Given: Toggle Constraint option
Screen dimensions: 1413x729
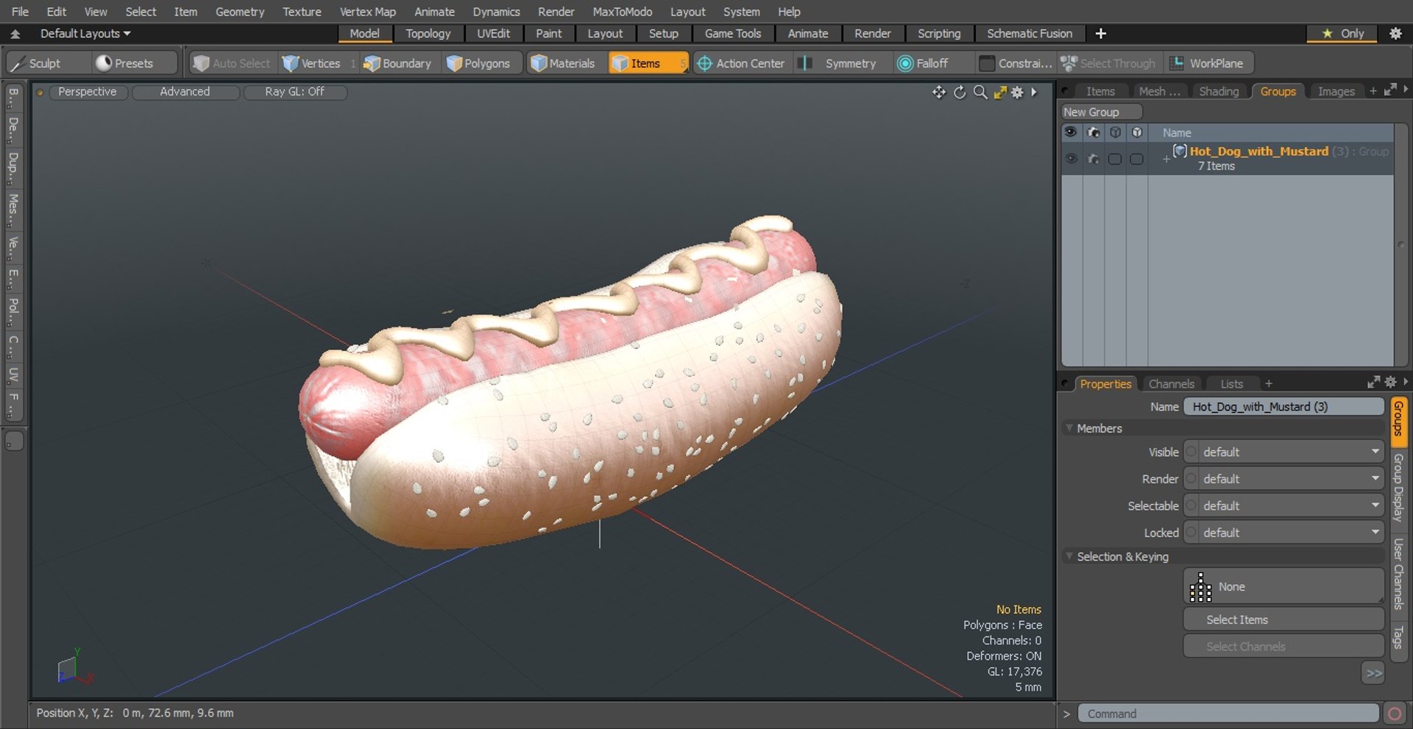Looking at the screenshot, I should pos(1016,63).
